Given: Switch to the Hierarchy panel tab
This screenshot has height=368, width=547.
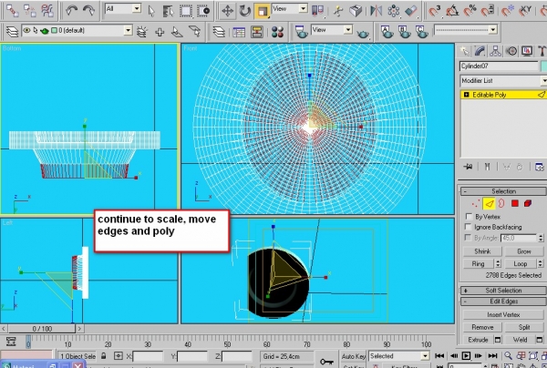Looking at the screenshot, I should (495, 51).
